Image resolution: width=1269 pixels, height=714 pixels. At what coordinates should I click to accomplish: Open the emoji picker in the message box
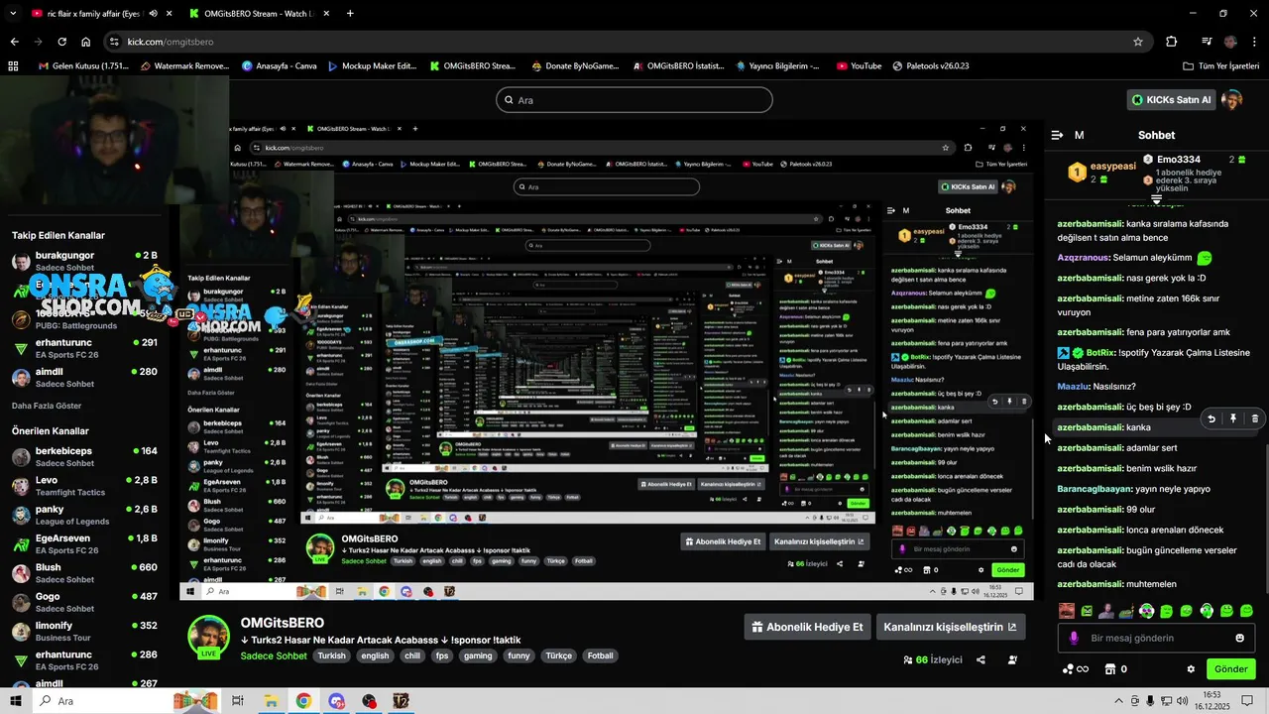pyautogui.click(x=1239, y=638)
